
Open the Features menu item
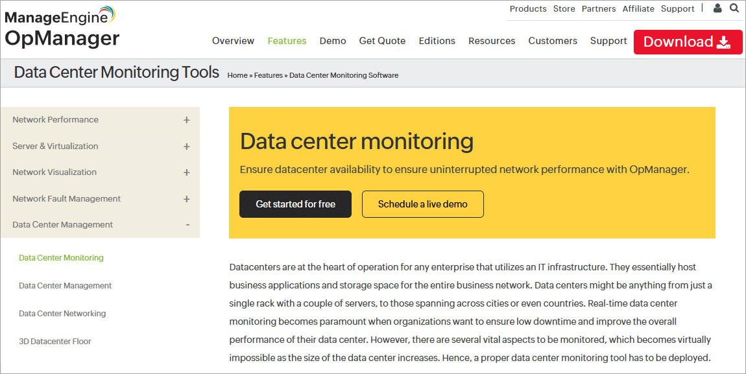(287, 41)
